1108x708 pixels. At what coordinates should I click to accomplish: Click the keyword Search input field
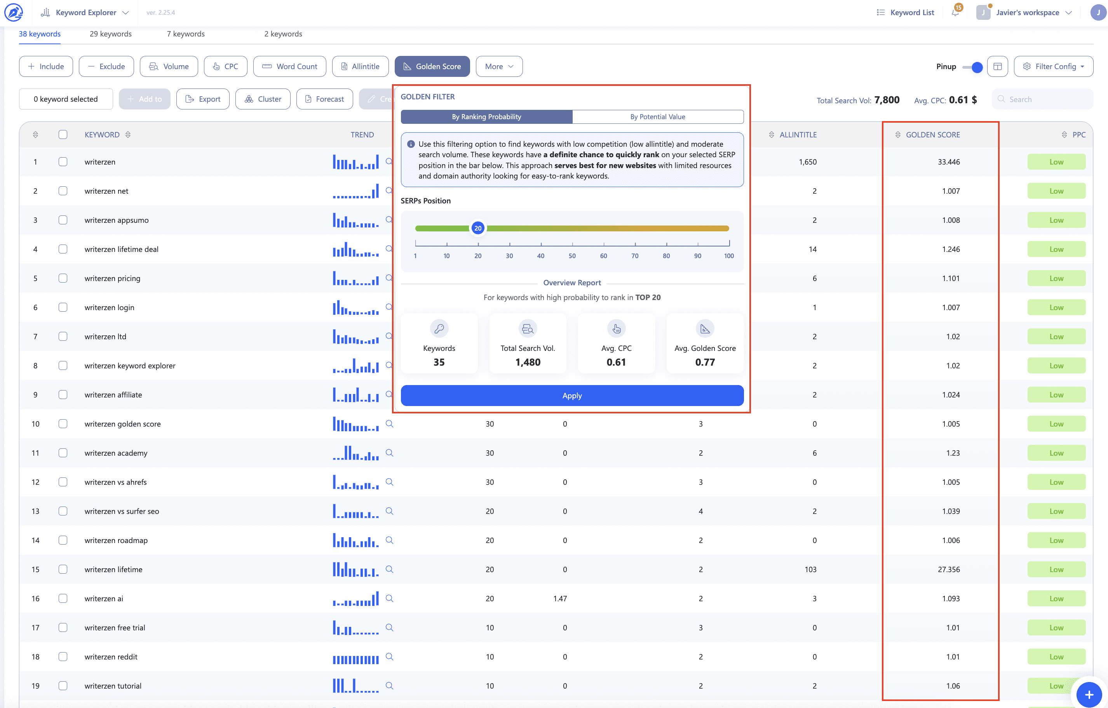(1042, 99)
